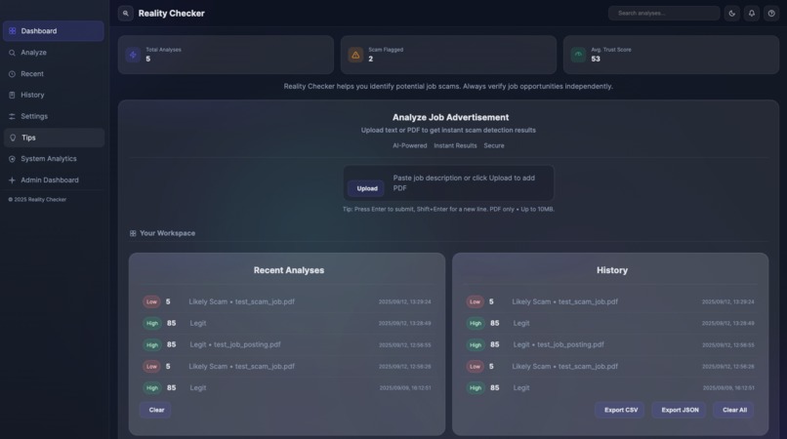Open History Legit entry dated 2025/09/09
The height and width of the screenshot is (439, 787).
pyautogui.click(x=610, y=388)
